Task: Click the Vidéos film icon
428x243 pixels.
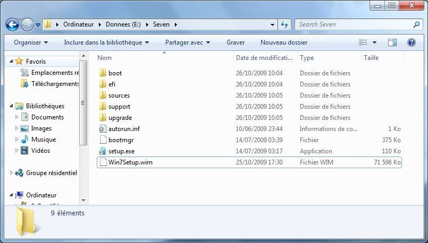Action: coord(24,151)
